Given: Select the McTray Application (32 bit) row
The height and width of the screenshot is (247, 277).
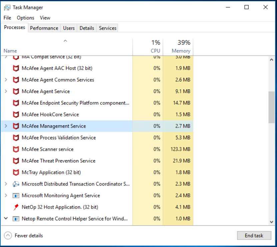Looking at the screenshot, I should pos(97,172).
